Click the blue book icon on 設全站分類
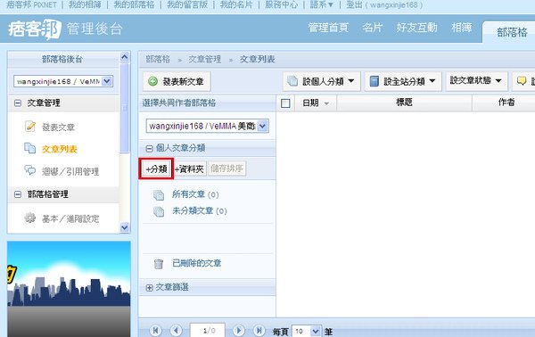The image size is (535, 337). (374, 81)
